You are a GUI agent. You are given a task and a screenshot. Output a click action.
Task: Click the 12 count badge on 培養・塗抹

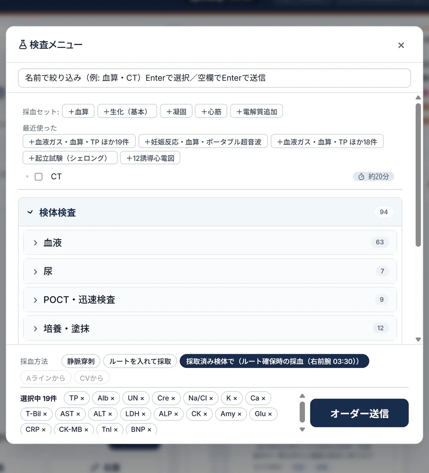381,328
